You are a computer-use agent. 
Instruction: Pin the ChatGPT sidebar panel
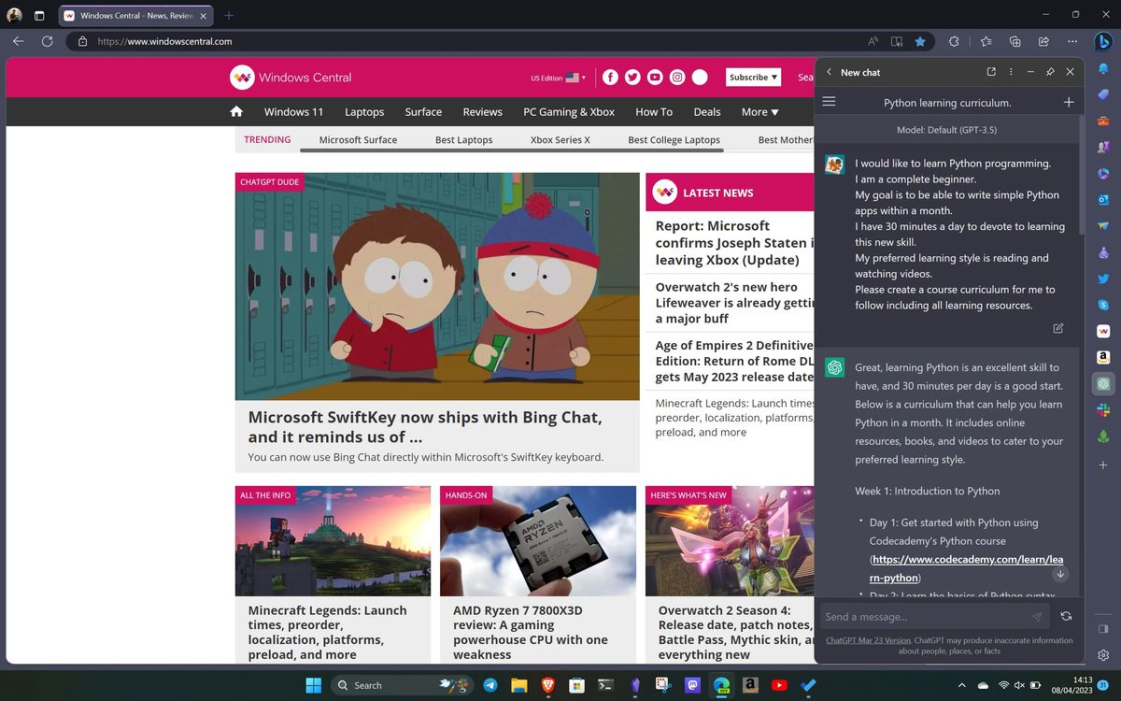click(1050, 71)
